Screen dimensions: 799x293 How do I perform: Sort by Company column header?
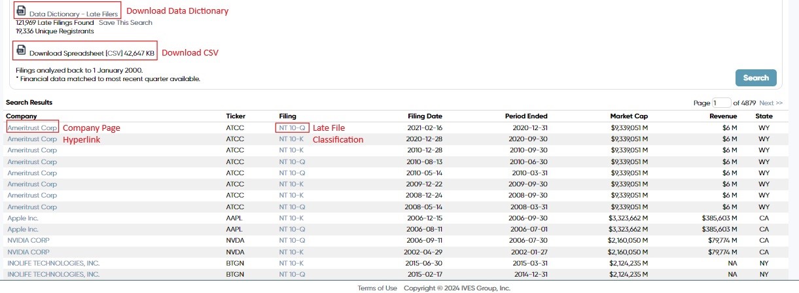coord(22,116)
